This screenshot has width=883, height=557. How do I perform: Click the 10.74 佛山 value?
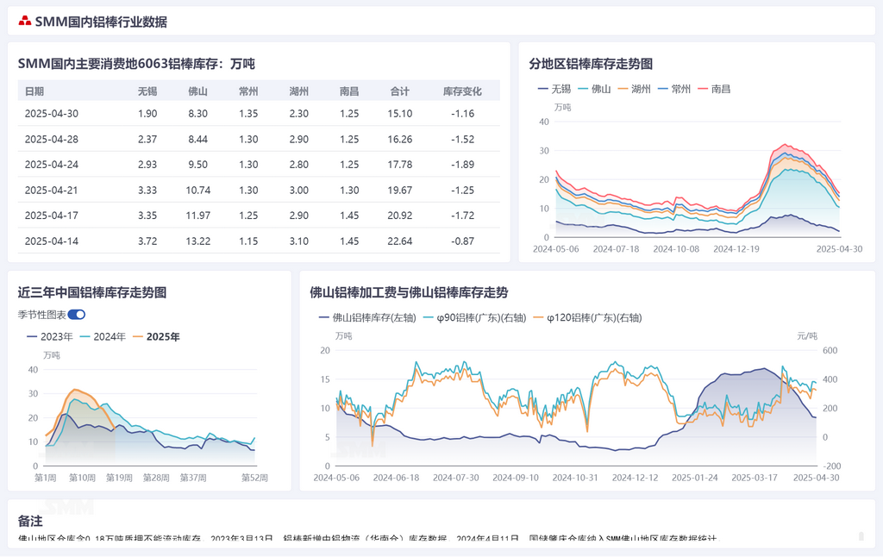tap(198, 191)
